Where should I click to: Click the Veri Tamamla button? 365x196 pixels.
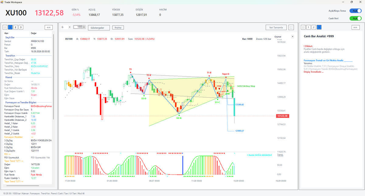pos(276,27)
